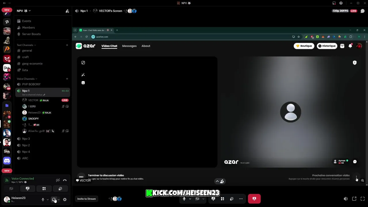The image size is (368, 207).
Task: Open the soundboard in voice panel
Action: 60,189
